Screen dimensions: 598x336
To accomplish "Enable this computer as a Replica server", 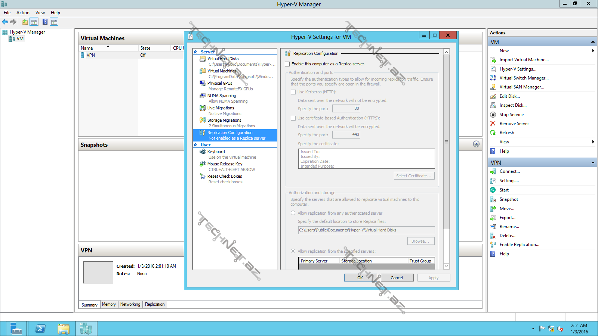I will click(287, 64).
